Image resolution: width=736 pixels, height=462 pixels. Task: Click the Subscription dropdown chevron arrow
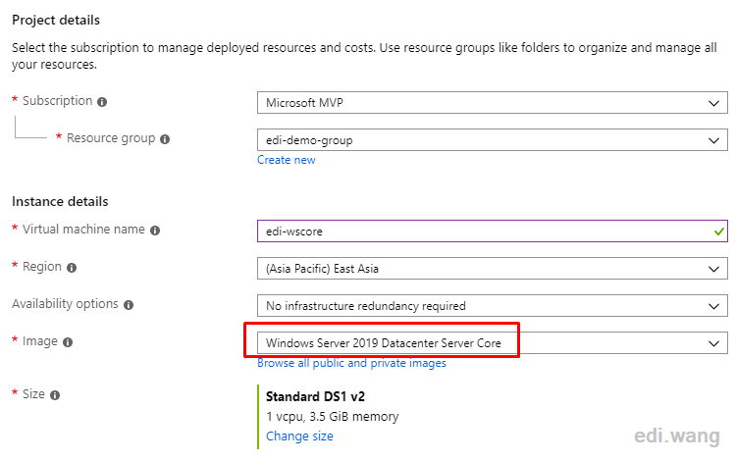click(x=714, y=104)
